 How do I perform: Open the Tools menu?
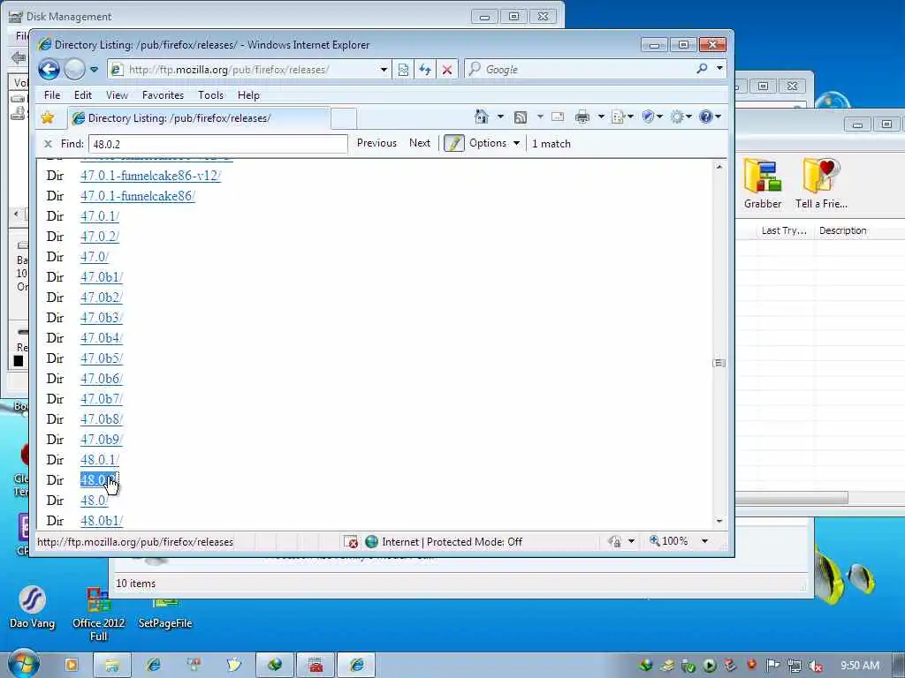(210, 95)
